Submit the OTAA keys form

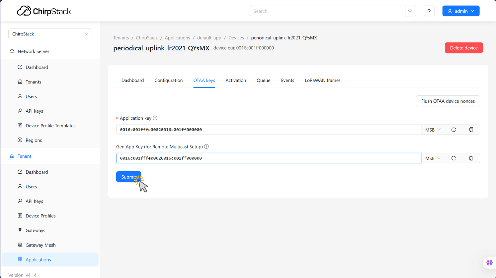pos(128,177)
